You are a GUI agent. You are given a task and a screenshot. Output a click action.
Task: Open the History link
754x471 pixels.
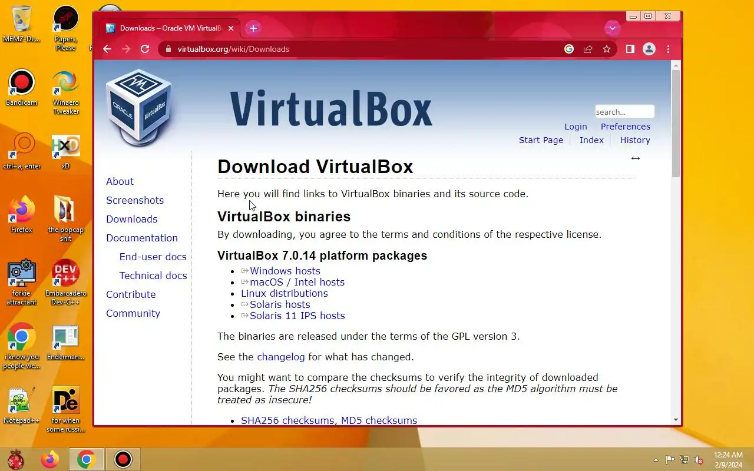(635, 140)
